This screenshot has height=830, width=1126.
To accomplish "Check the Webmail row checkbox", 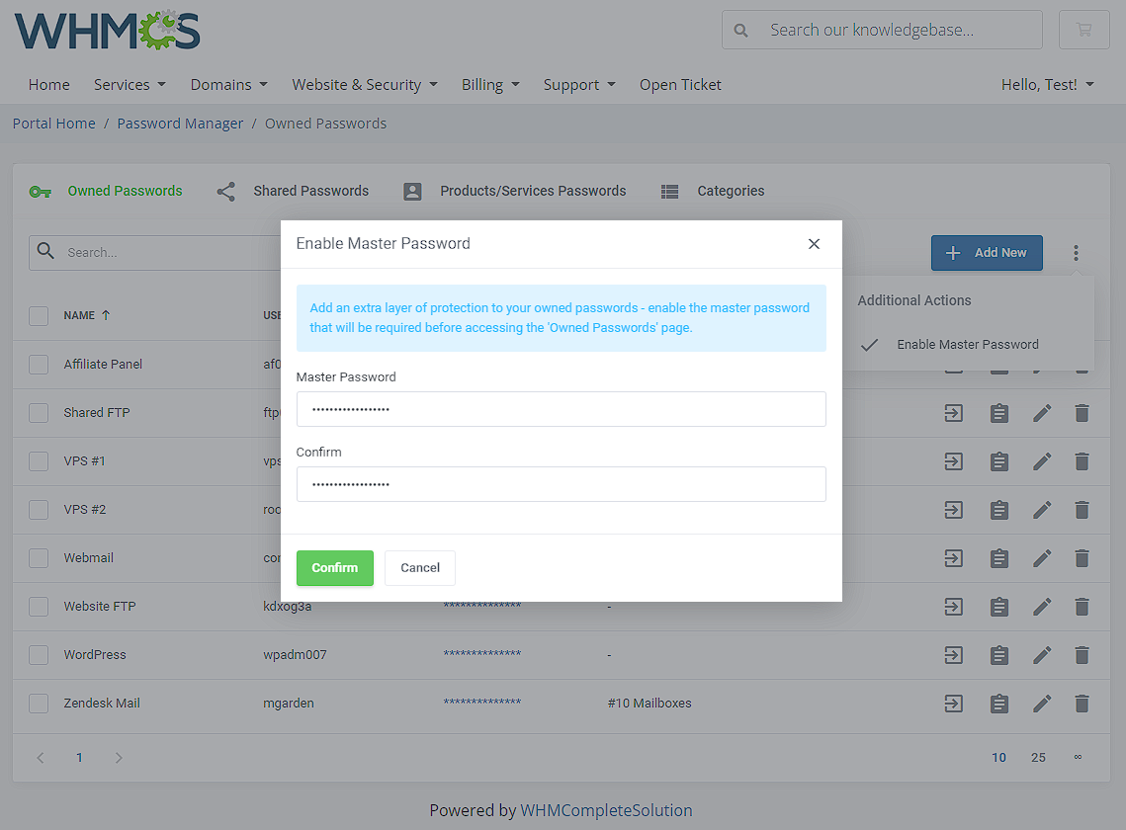I will pos(39,558).
